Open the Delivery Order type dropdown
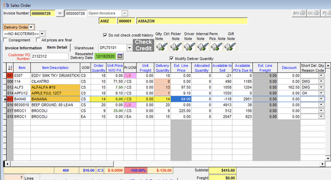 tap(31, 27)
